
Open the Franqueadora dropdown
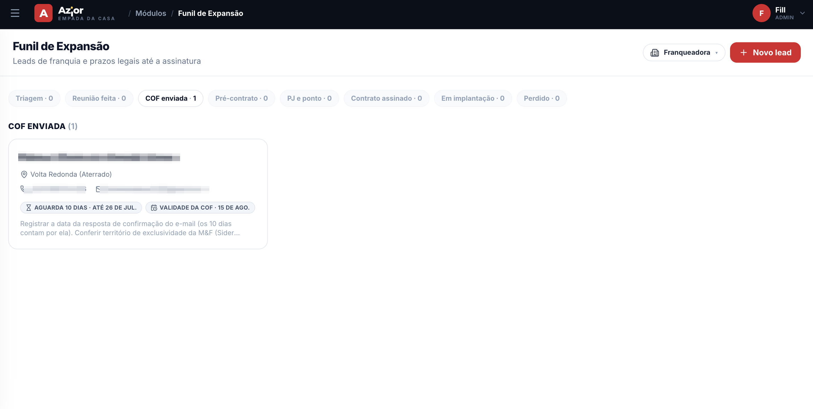coord(684,52)
